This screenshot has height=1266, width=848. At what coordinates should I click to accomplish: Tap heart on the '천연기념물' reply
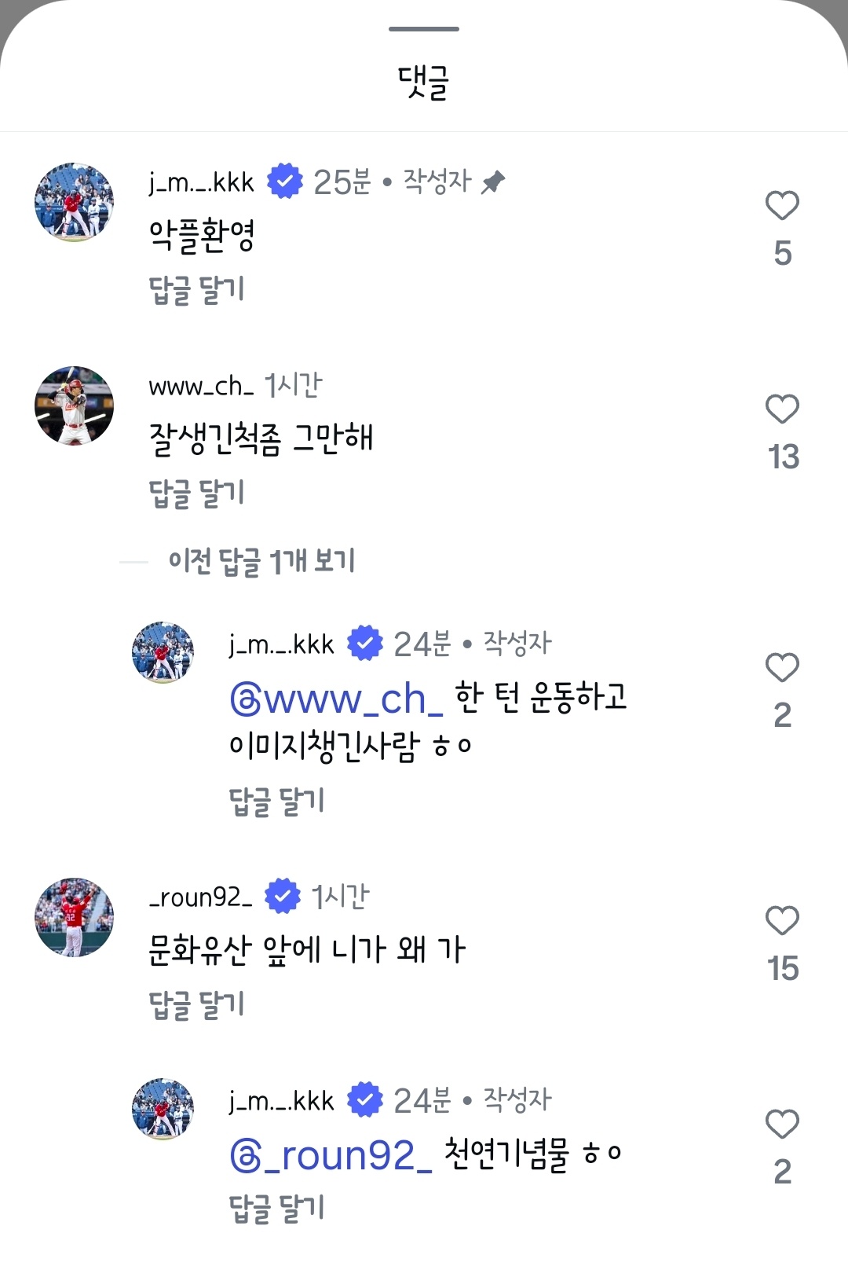coord(782,1125)
